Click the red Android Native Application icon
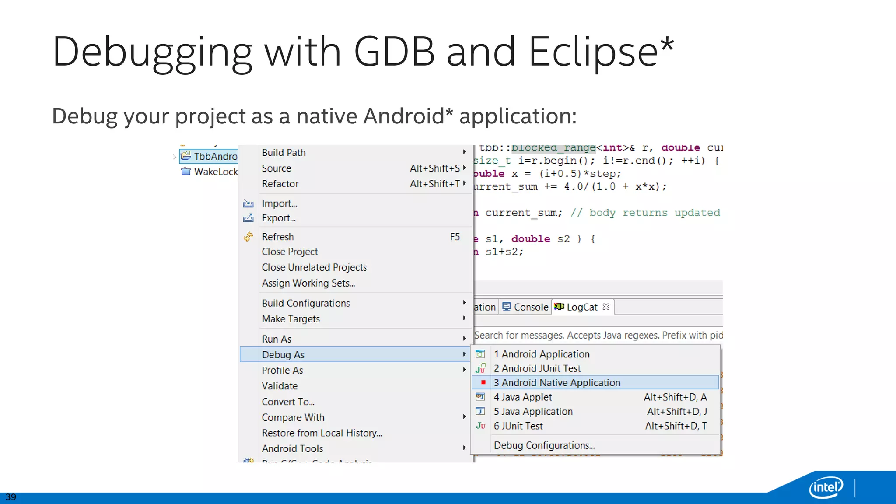This screenshot has height=504, width=896. tap(483, 382)
